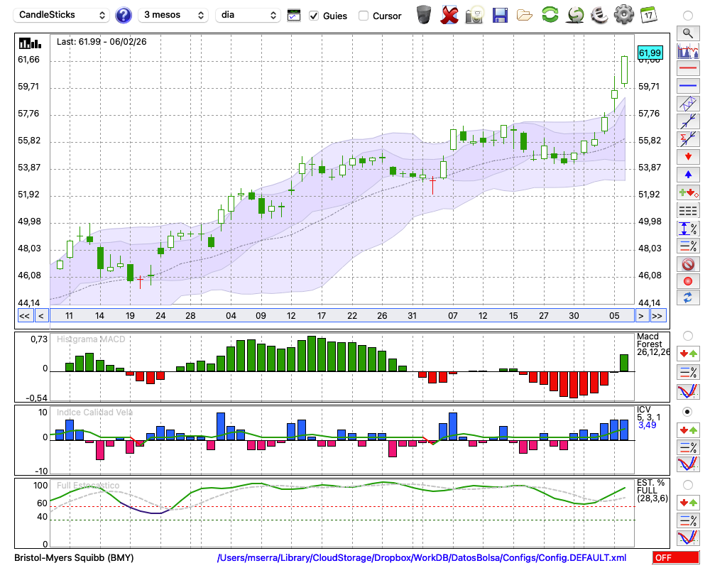Open the 3 mesos period dropdown
This screenshot has width=710, height=568.
click(173, 15)
